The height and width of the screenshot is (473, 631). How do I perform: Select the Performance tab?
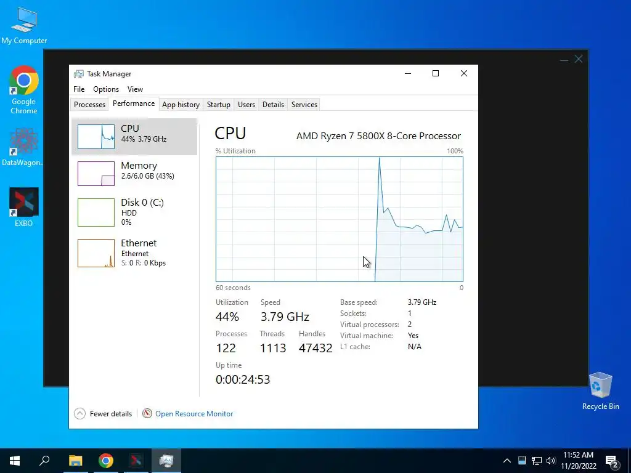(x=134, y=103)
